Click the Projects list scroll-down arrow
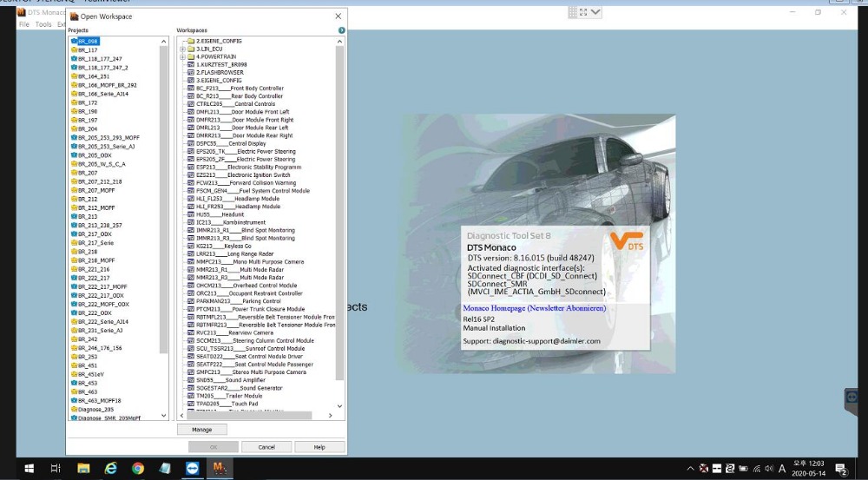Screen dimensions: 868x480 coord(163,415)
